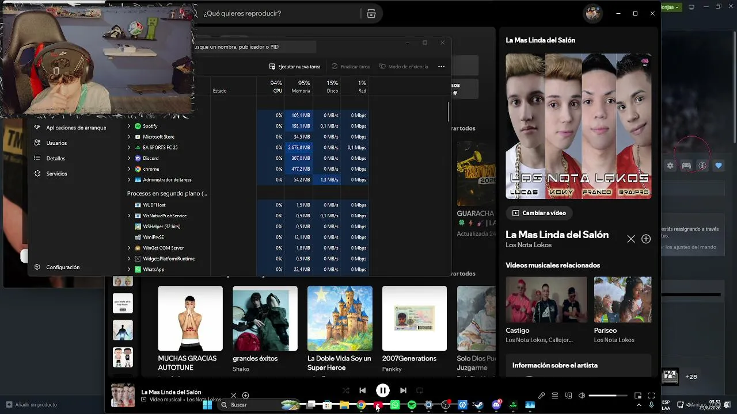This screenshot has height=414, width=737.
Task: Open Spotify from the taskbar
Action: (412, 405)
